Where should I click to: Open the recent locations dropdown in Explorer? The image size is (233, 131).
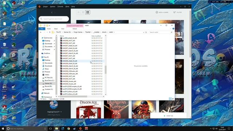click(47, 32)
